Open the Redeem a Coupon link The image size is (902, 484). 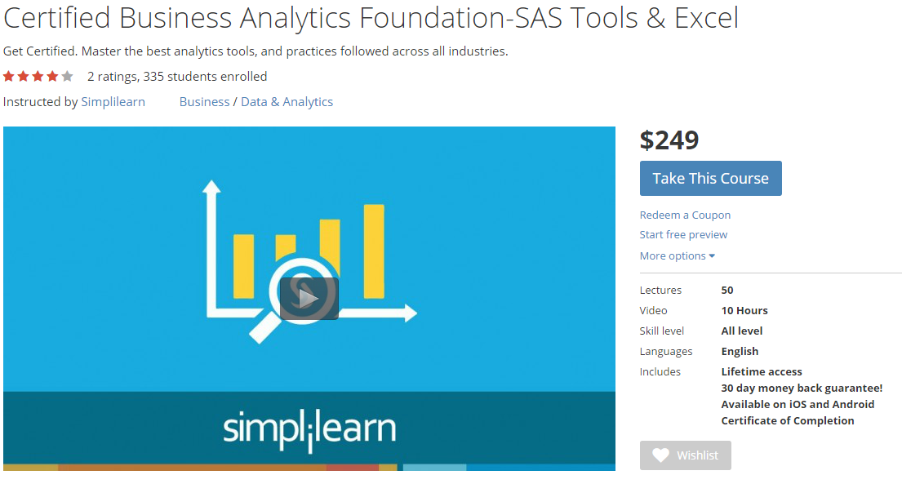tap(685, 215)
